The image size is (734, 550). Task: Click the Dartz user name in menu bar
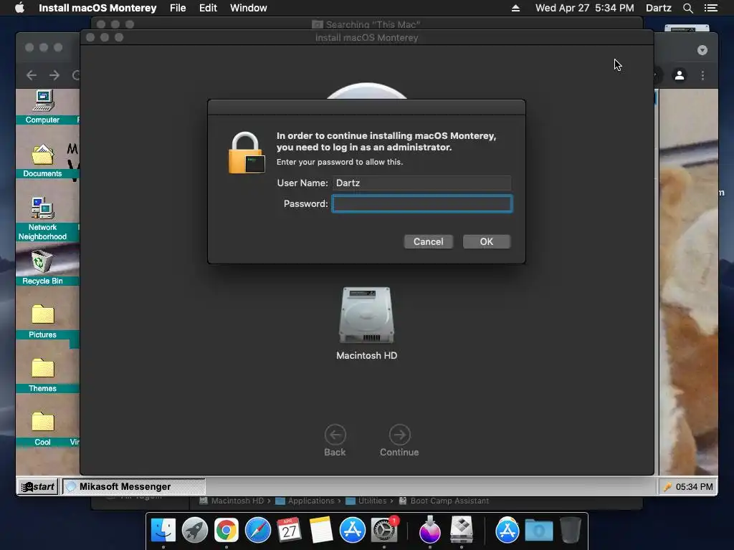point(658,8)
